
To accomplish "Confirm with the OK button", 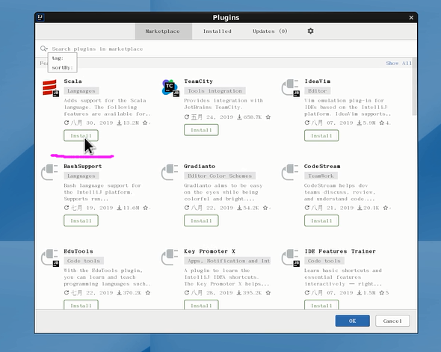I will [352, 321].
